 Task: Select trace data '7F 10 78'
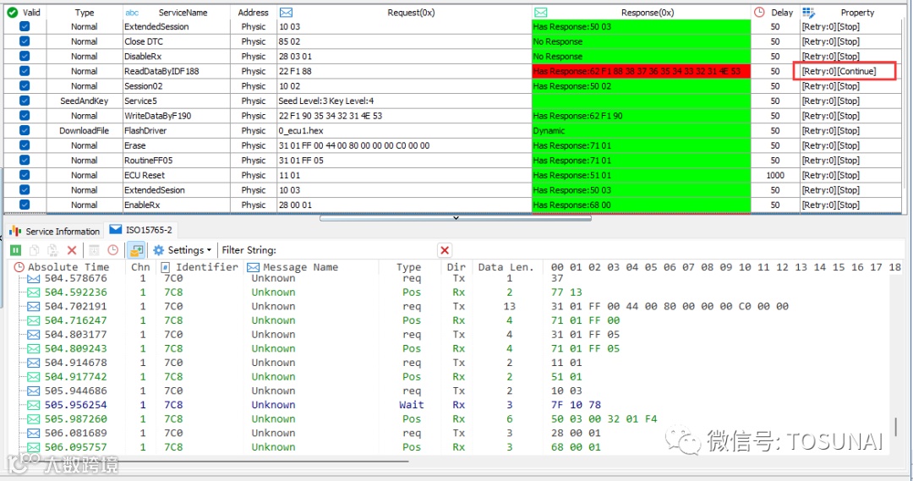click(576, 405)
